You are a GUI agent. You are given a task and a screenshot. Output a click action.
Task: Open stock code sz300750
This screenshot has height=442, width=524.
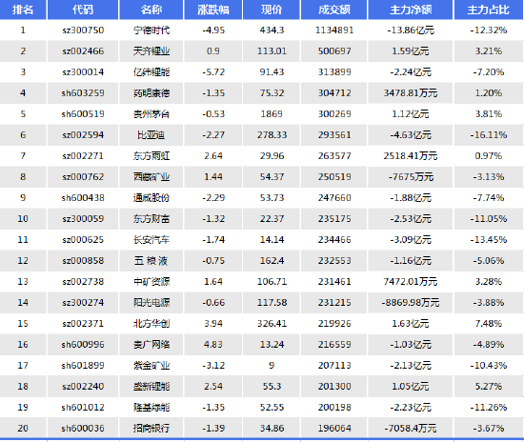coord(83,30)
